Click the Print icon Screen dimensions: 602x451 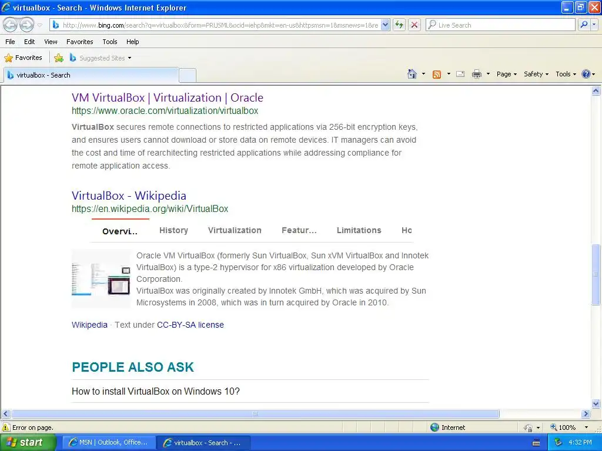(x=476, y=74)
